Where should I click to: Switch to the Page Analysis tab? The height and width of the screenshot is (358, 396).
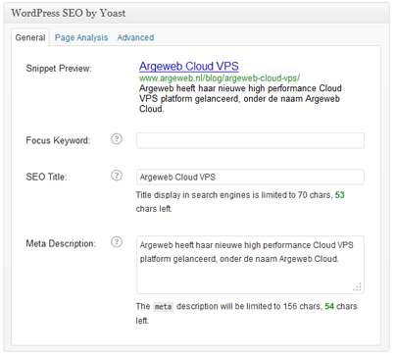click(x=81, y=37)
